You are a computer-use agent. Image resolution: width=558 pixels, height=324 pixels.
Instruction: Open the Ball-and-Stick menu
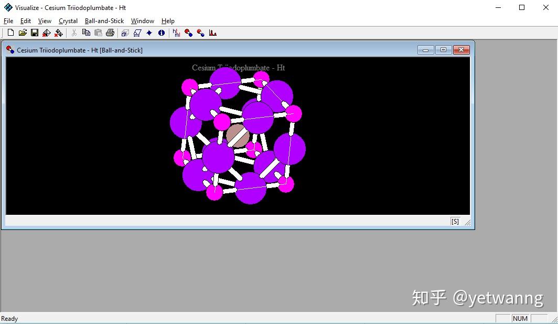pyautogui.click(x=104, y=21)
